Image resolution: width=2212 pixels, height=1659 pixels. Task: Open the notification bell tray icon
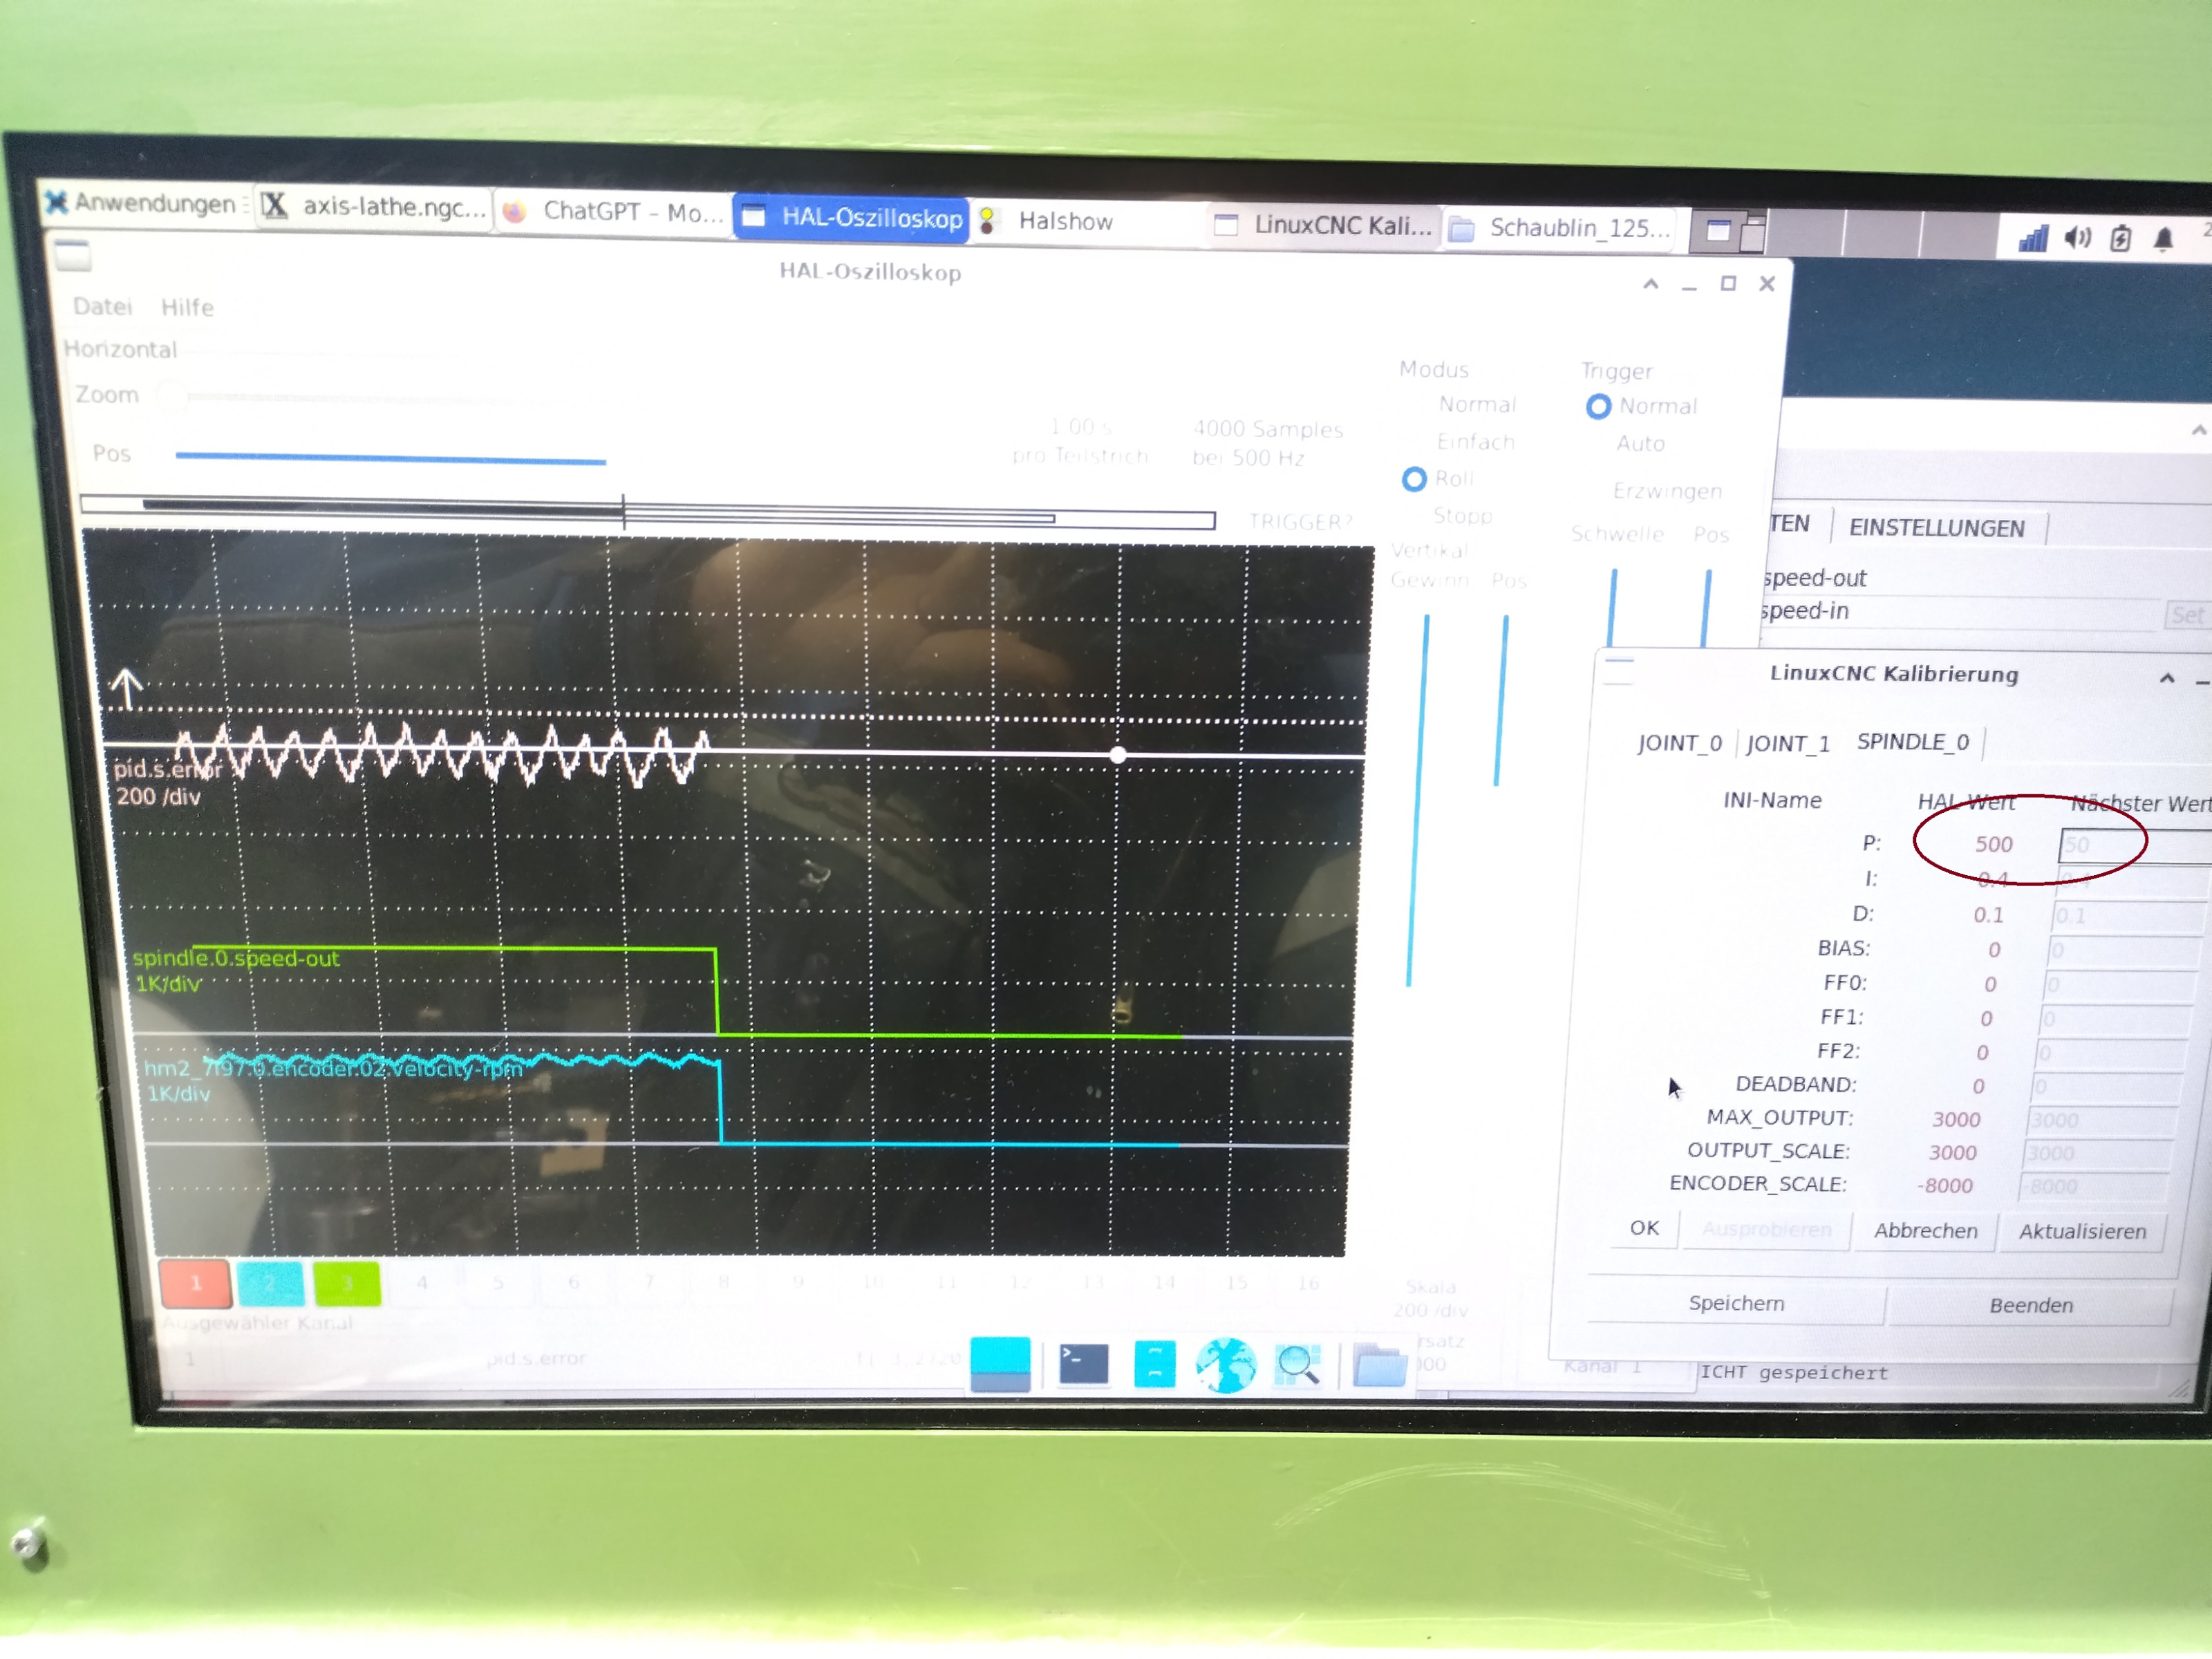(2163, 240)
